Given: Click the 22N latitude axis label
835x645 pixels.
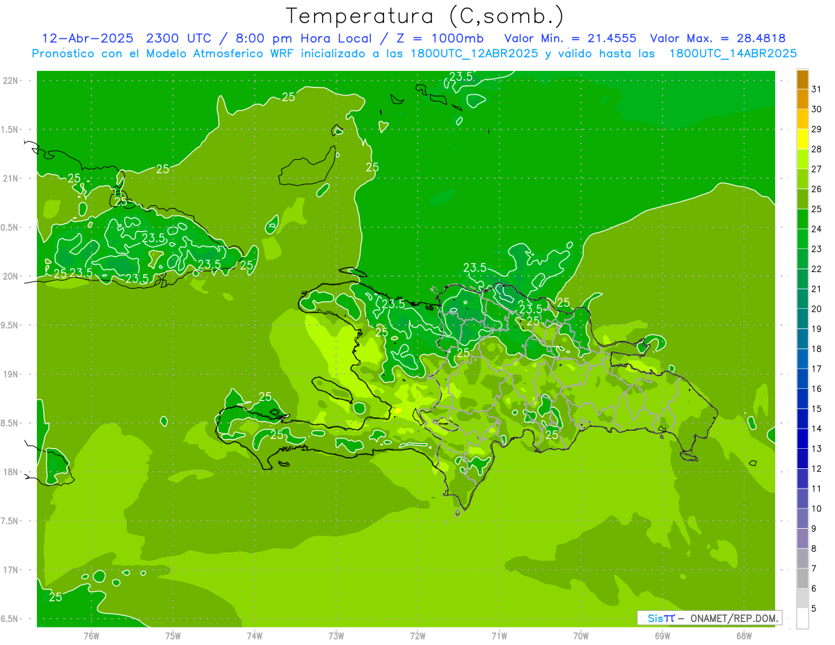Looking at the screenshot, I should (x=12, y=81).
